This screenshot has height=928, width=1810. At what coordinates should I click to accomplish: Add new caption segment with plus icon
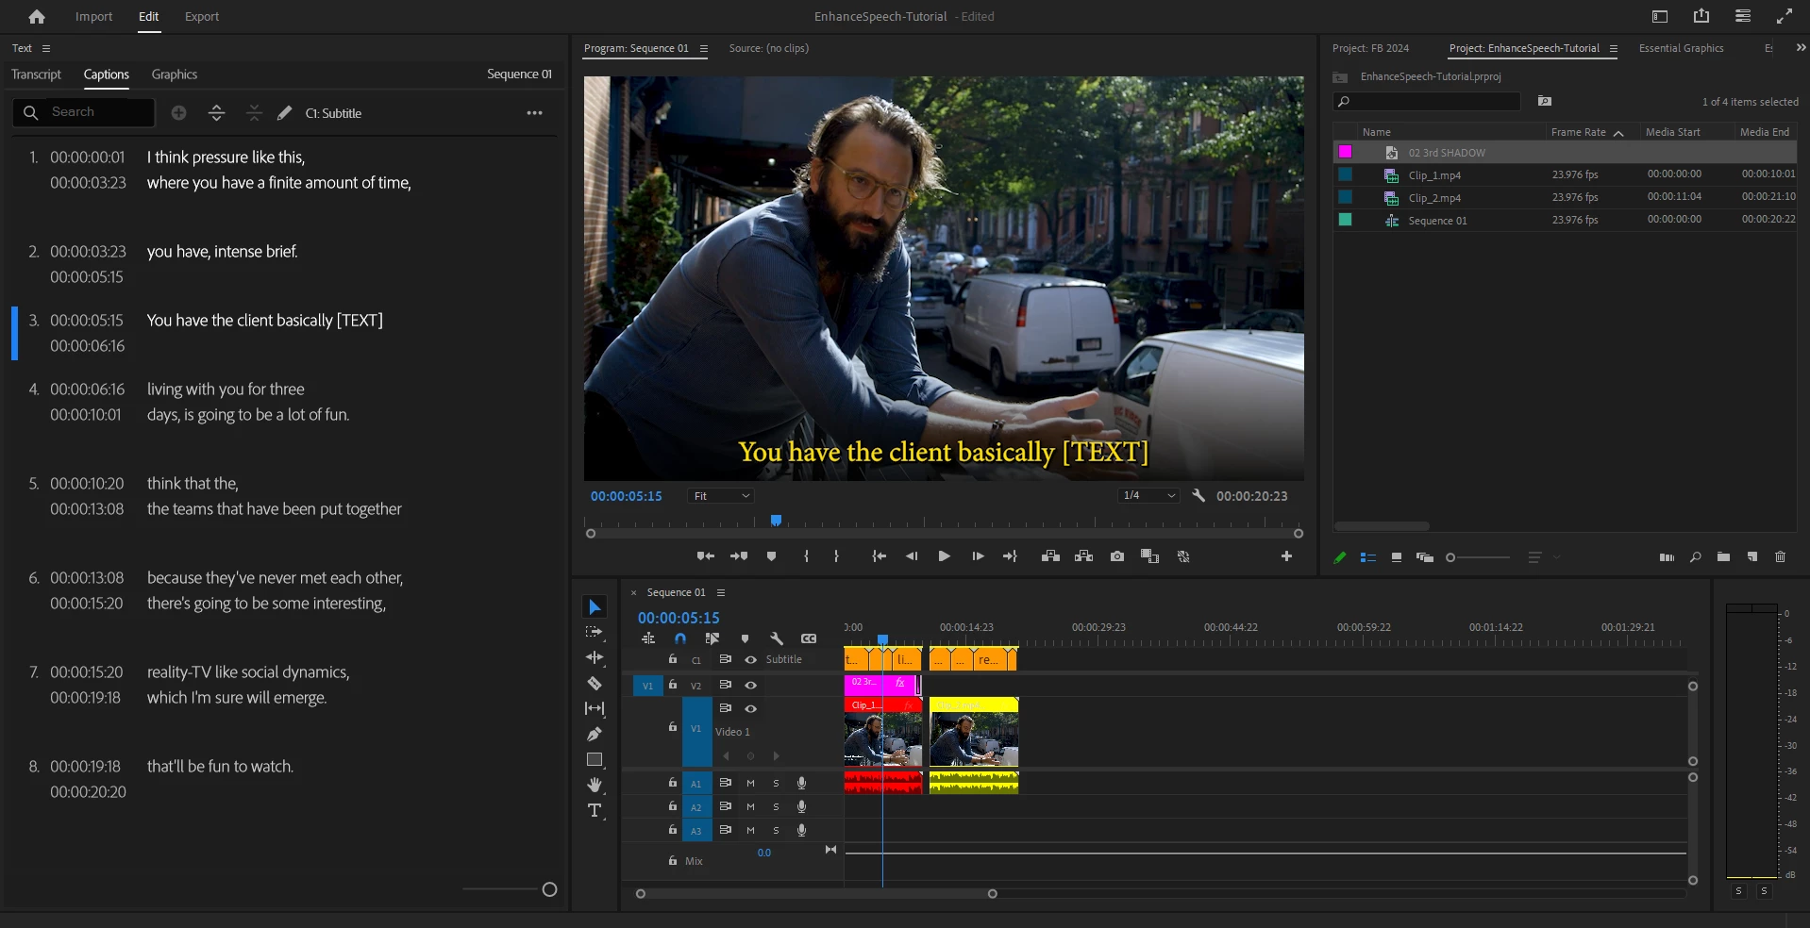tap(178, 113)
